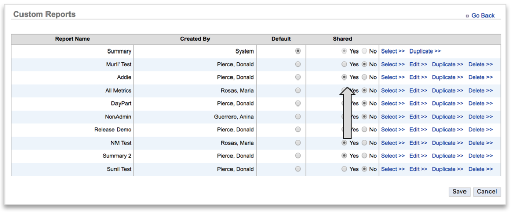Viewport: 511px width, 213px height.
Task: Delete the NonAdmin report
Action: pyautogui.click(x=480, y=117)
